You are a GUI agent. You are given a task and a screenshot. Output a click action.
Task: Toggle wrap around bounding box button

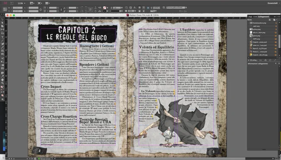tap(143, 7)
